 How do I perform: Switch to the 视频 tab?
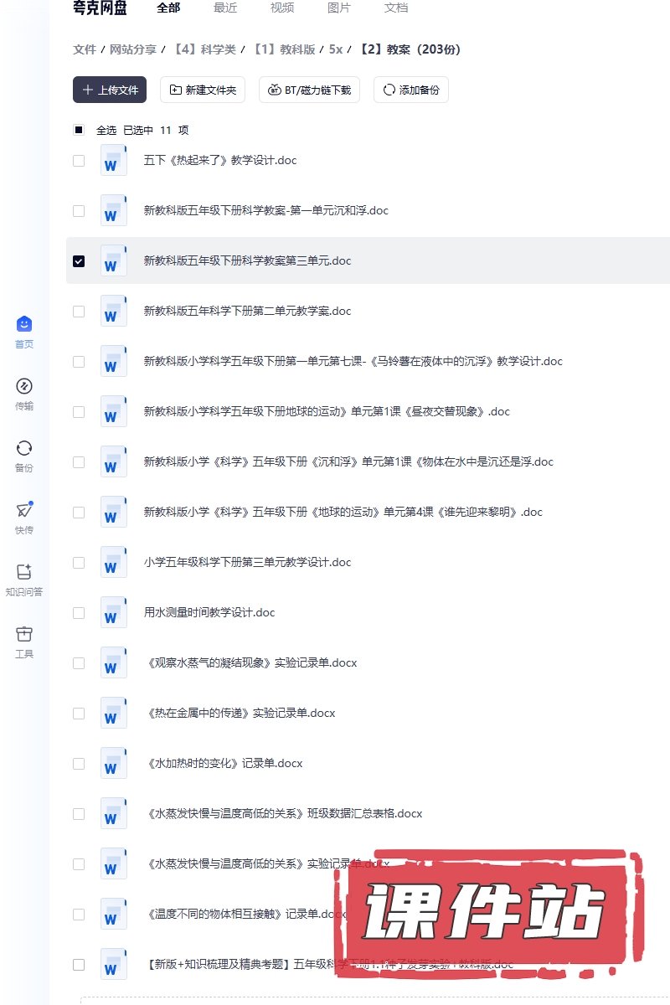(282, 8)
